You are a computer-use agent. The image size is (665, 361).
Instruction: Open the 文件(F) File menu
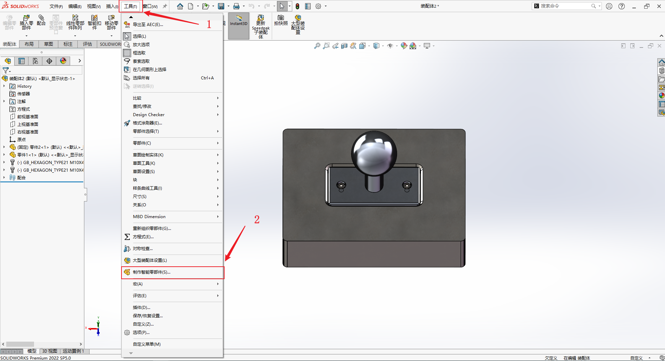point(56,6)
